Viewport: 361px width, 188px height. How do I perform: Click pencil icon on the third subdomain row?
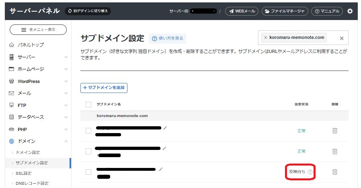160,169
